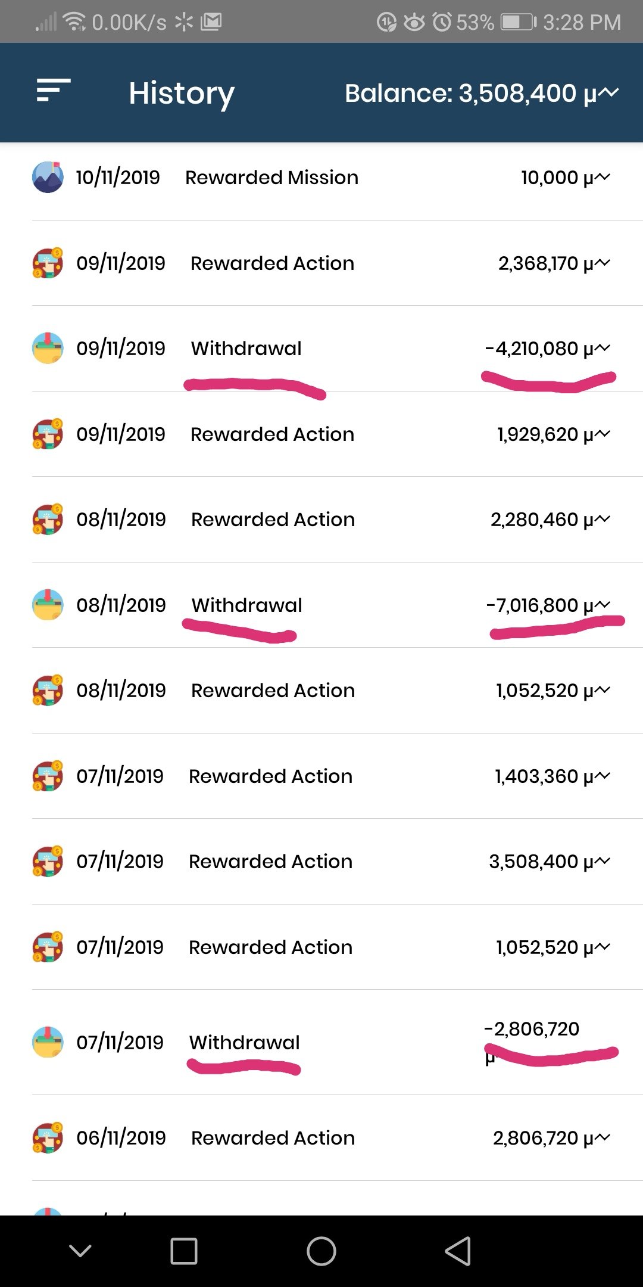Open the hamburger menu icon beside History
Image resolution: width=643 pixels, height=1287 pixels.
coord(54,91)
